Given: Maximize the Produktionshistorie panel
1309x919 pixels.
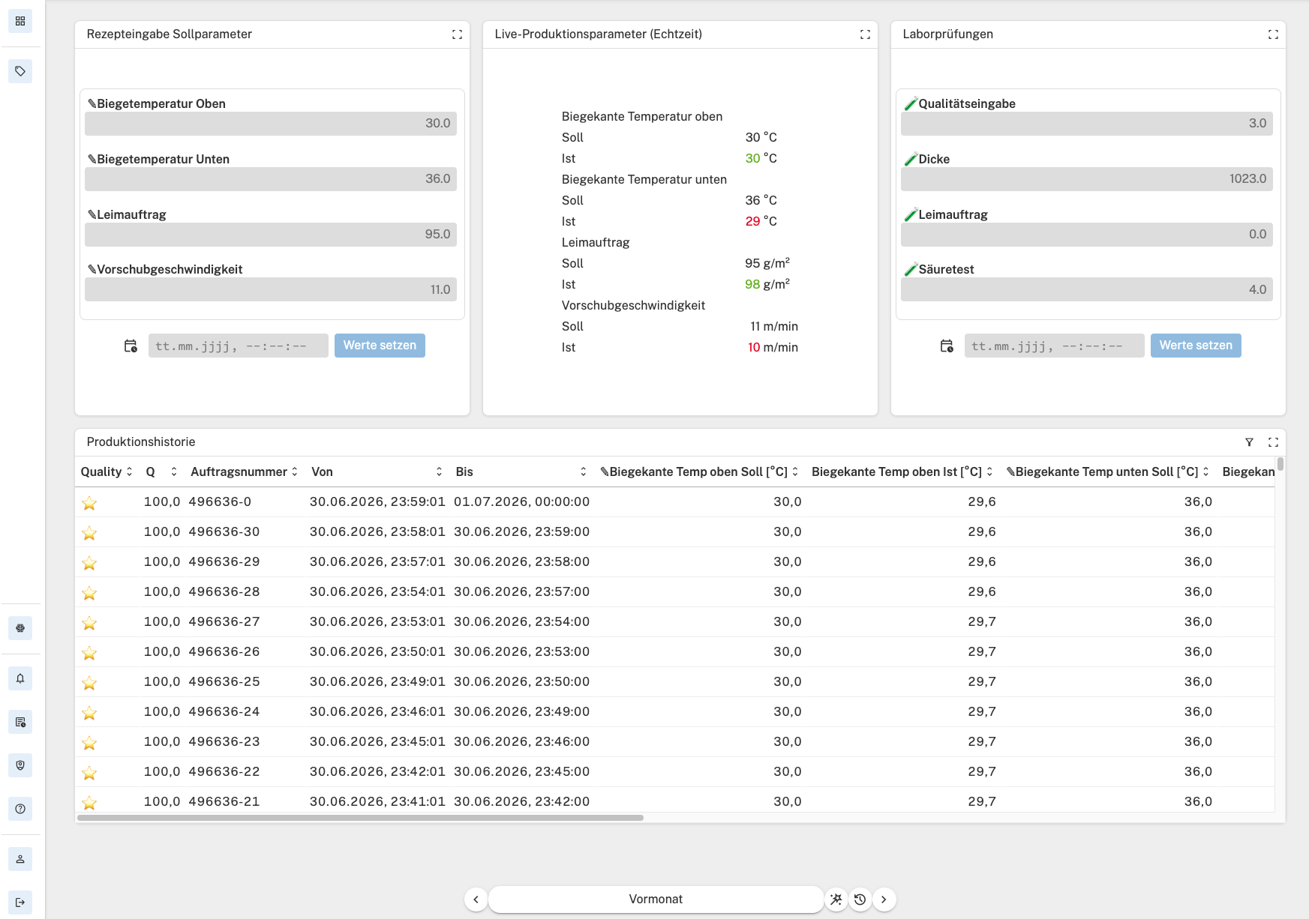Looking at the screenshot, I should point(1273,442).
